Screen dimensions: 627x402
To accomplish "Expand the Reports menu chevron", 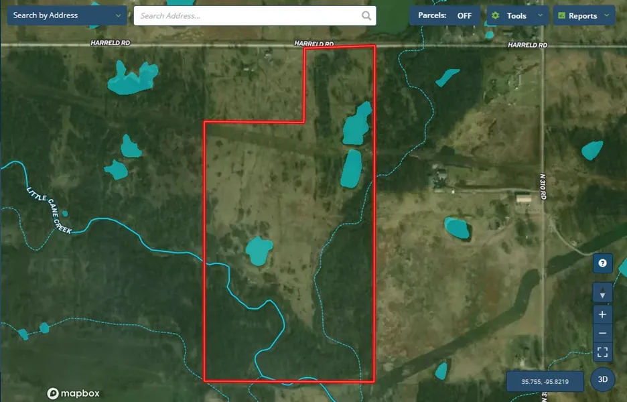I will click(x=606, y=15).
